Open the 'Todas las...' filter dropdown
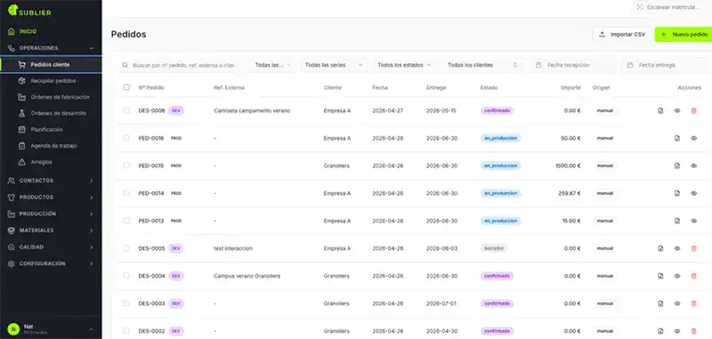This screenshot has height=339, width=712. (272, 65)
